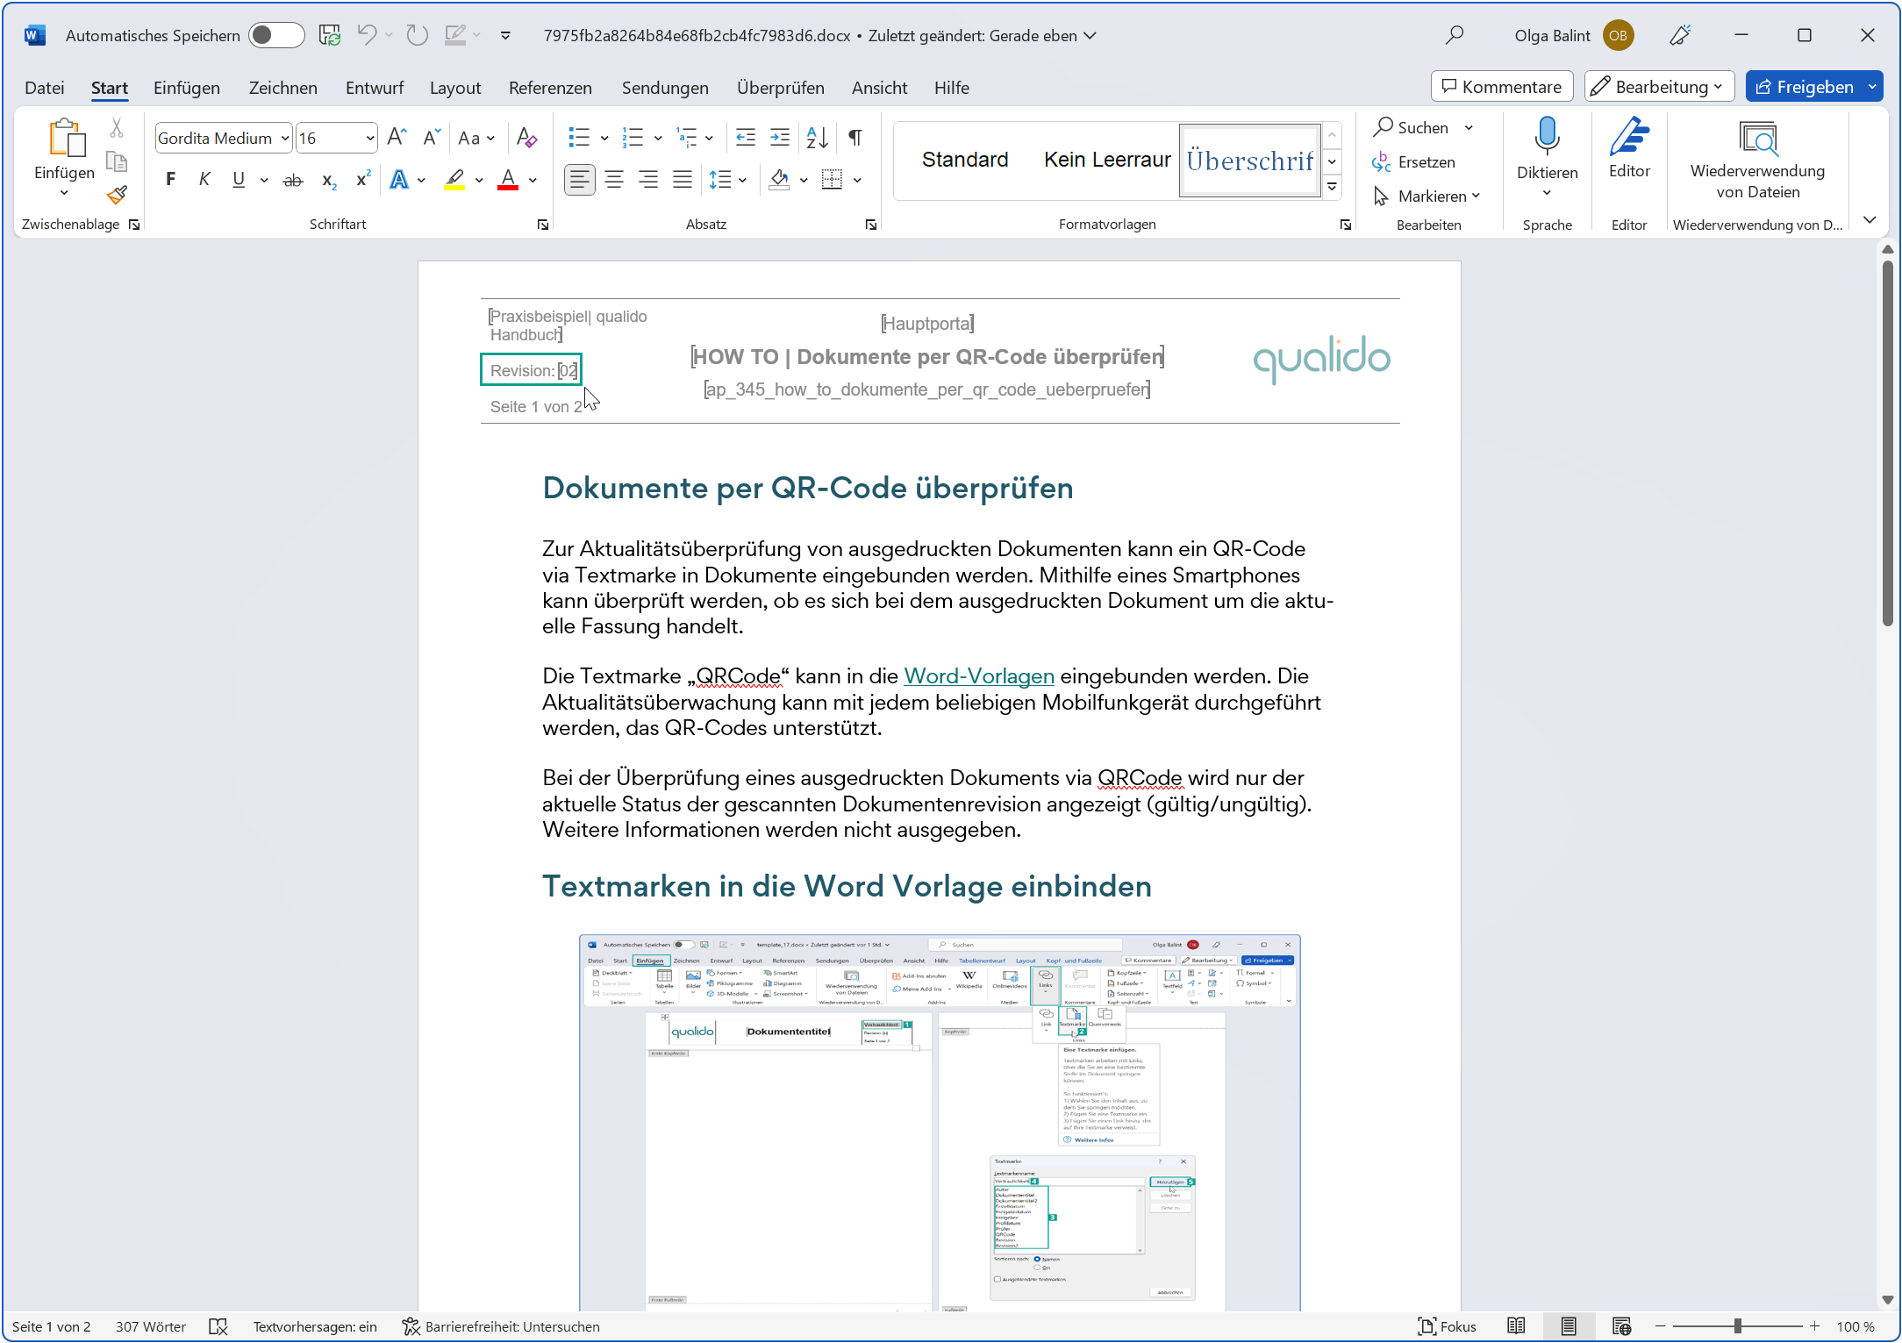This screenshot has height=1343, width=1902.
Task: Open the font size dropdown
Action: coord(370,139)
